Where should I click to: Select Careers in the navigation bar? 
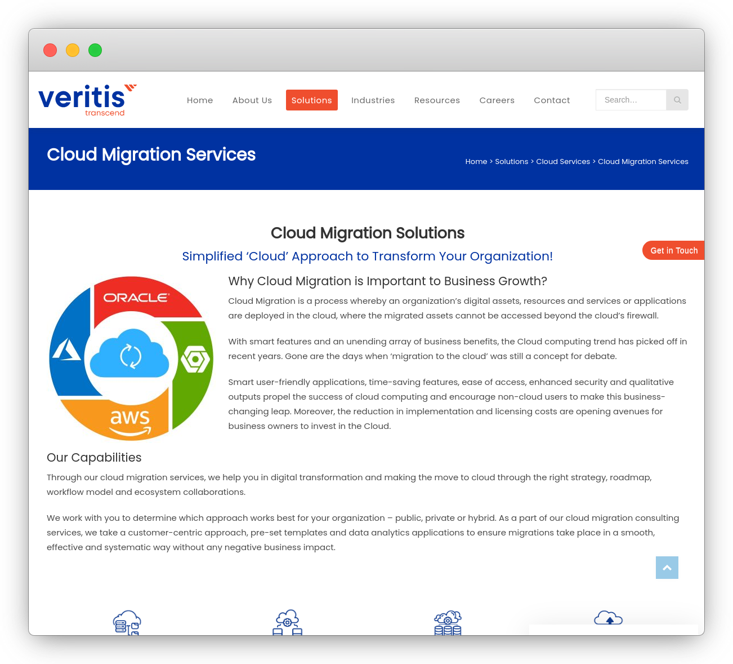coord(497,100)
